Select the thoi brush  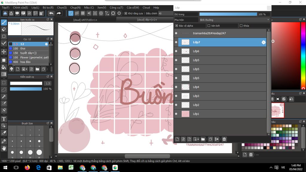tap(28, 48)
